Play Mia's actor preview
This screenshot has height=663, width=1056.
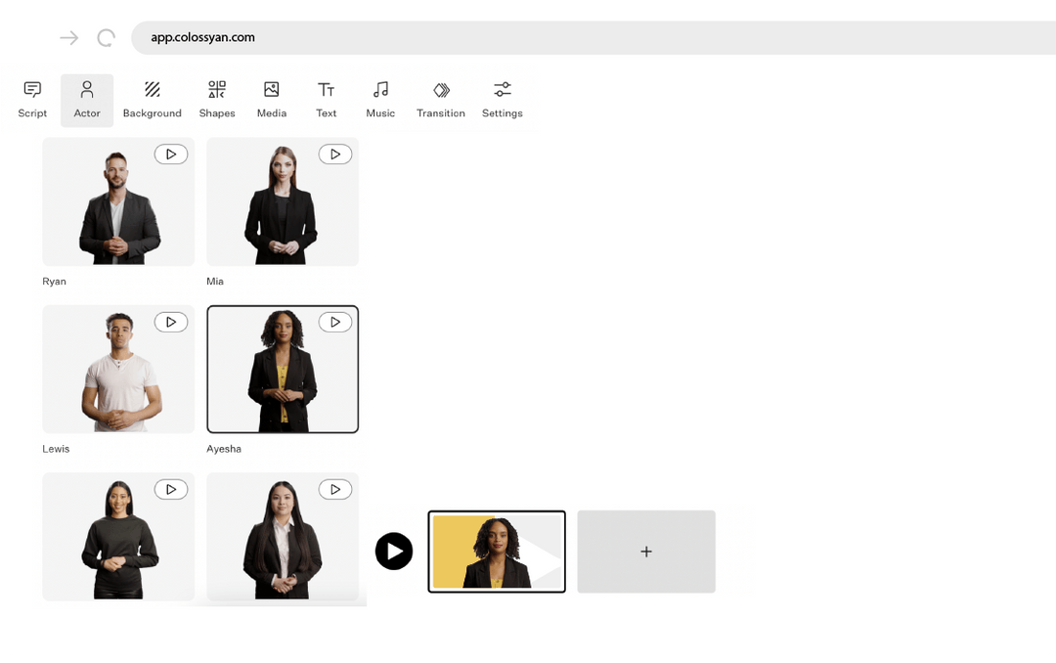[335, 154]
